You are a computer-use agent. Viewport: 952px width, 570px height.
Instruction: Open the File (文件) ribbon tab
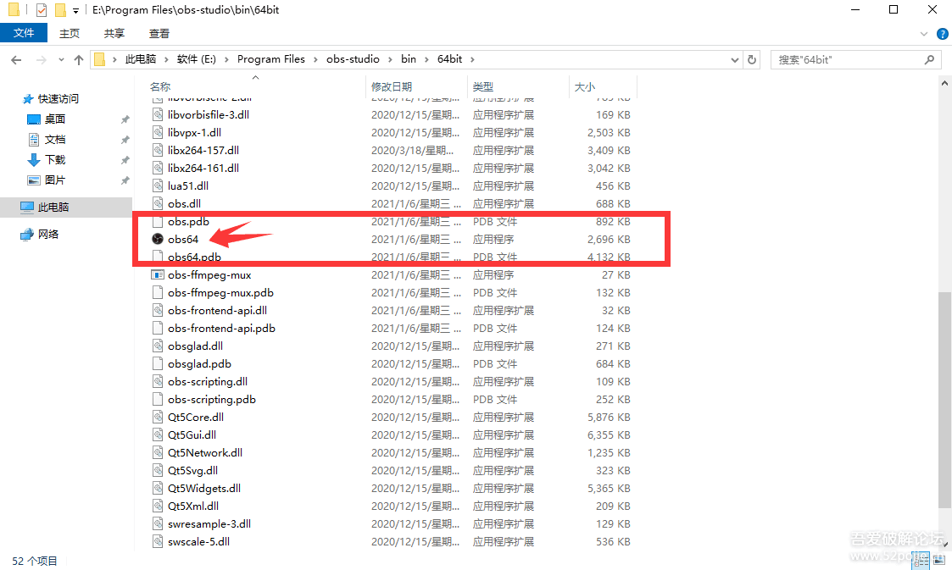pos(24,33)
